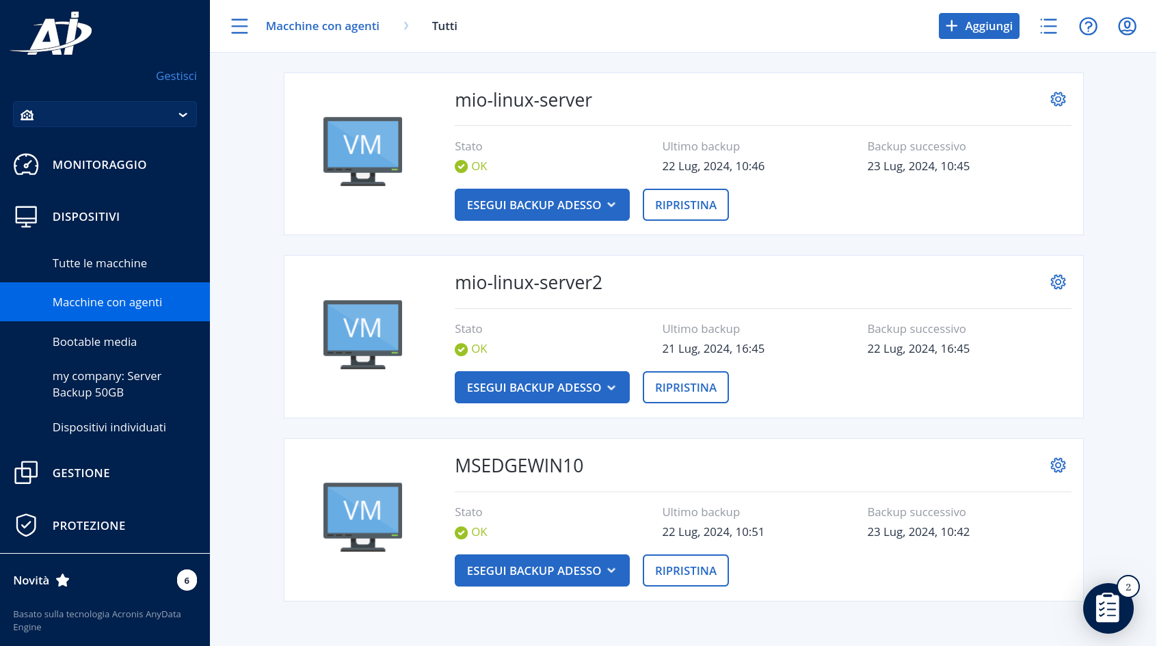This screenshot has height=646, width=1157.
Task: Click the VM icon of mio-linux-server
Action: point(362,151)
